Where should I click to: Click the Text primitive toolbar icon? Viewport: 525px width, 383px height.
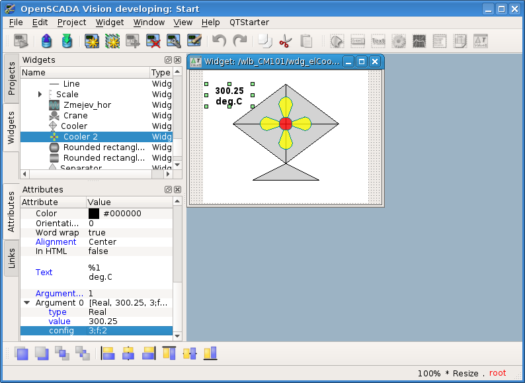378,41
